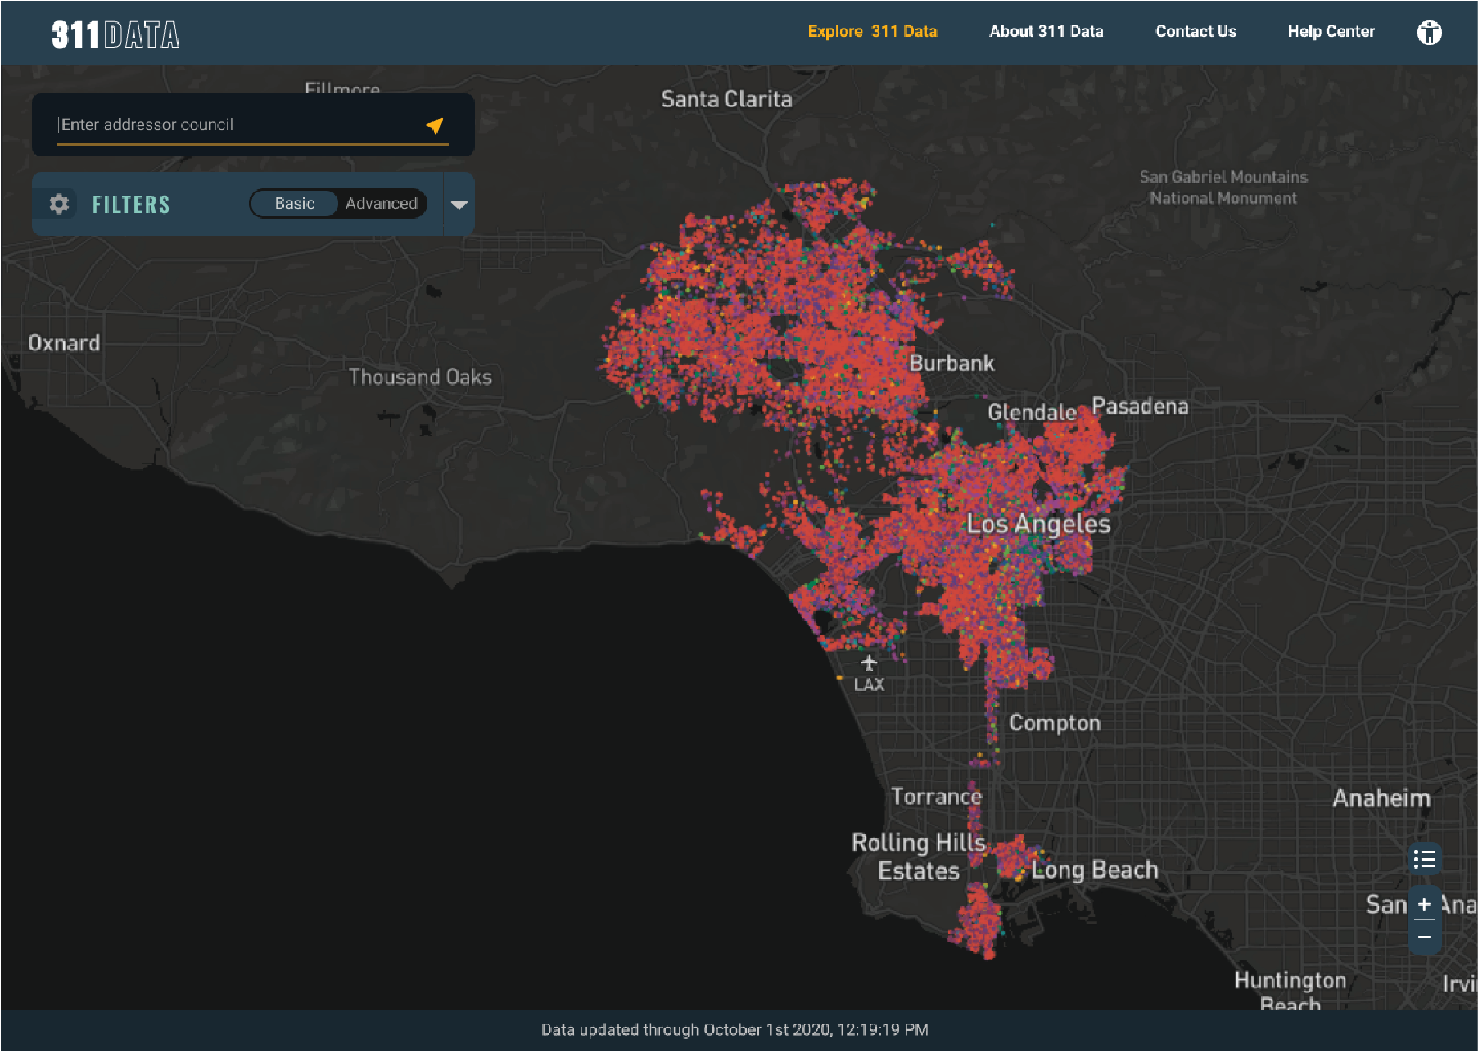Click the Santa Clarita map label

pyautogui.click(x=726, y=99)
